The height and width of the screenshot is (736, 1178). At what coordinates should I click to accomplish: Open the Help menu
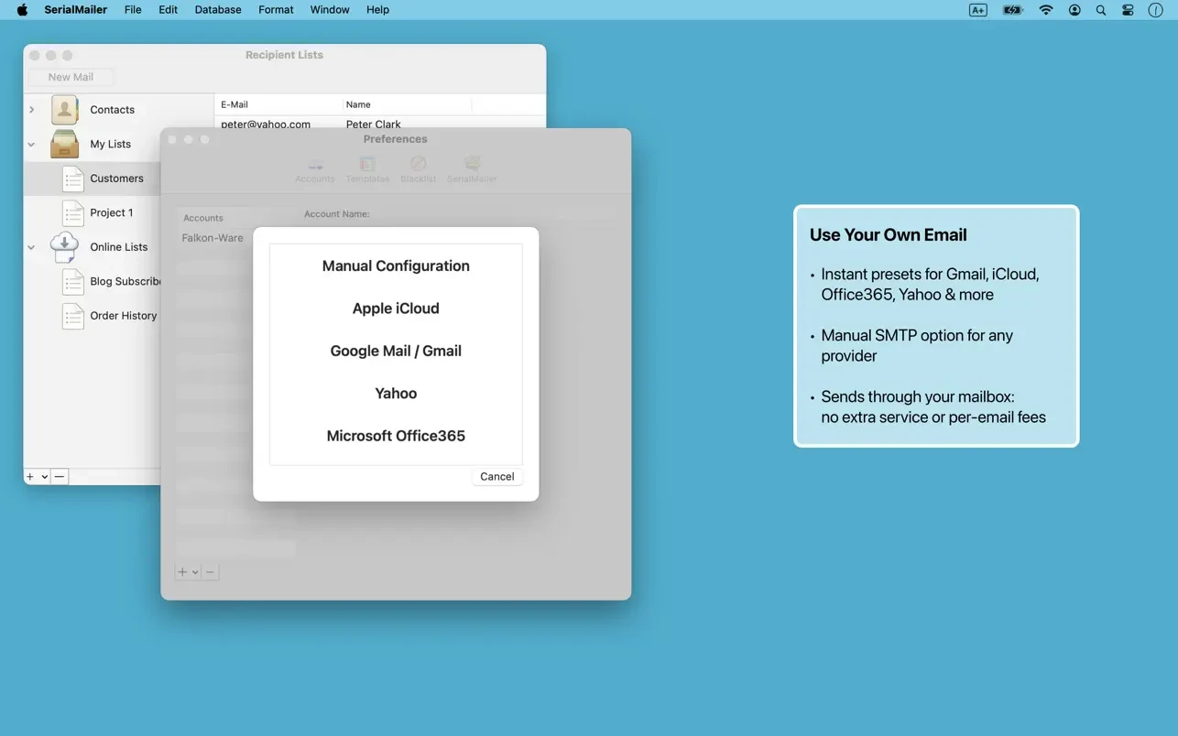pyautogui.click(x=377, y=10)
